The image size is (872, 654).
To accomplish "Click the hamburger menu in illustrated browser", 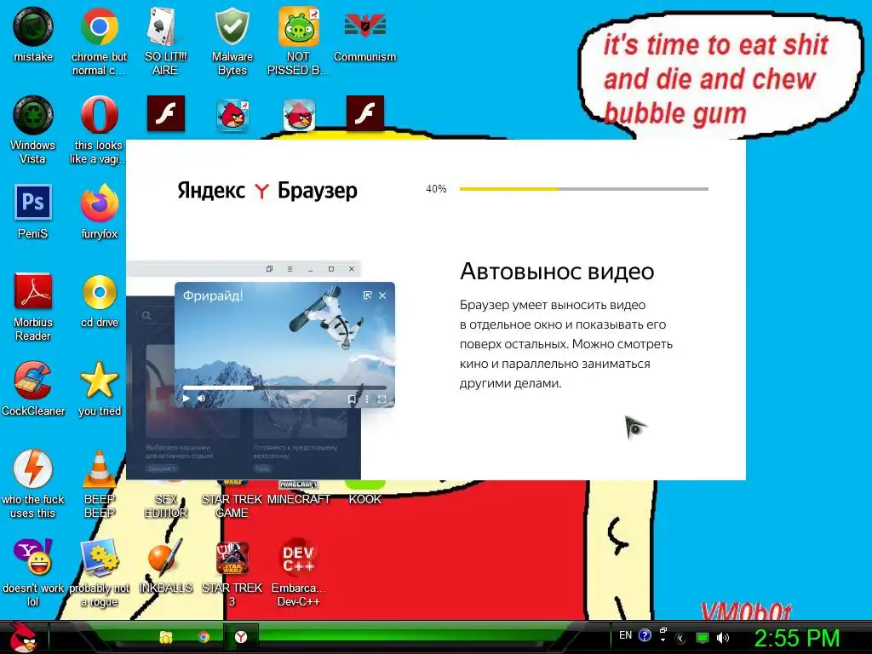I will coord(290,269).
